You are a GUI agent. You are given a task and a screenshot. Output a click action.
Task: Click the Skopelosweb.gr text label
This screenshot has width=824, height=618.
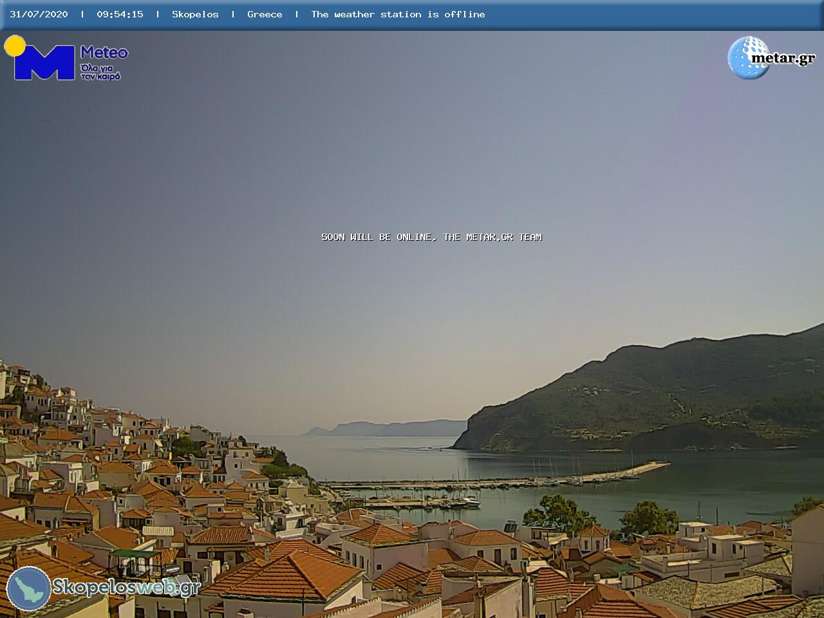pyautogui.click(x=126, y=587)
